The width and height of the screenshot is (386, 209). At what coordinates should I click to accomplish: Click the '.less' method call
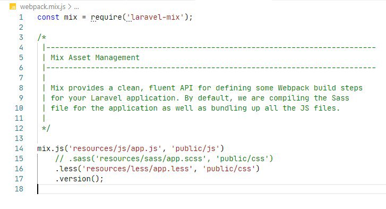[66, 169]
